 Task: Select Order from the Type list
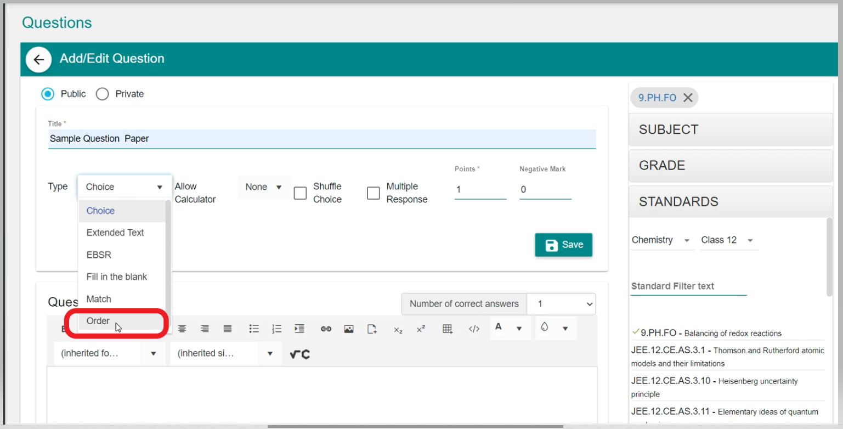click(98, 321)
